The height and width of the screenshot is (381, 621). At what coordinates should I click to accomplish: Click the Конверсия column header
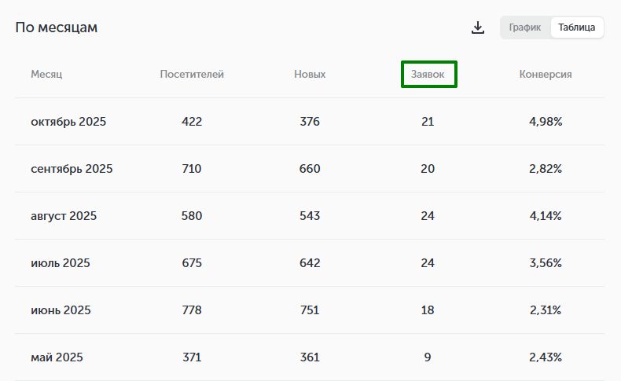pos(546,75)
